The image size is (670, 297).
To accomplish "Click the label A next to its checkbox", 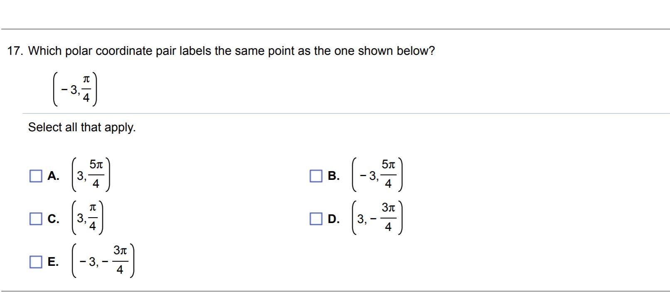I will coord(54,176).
